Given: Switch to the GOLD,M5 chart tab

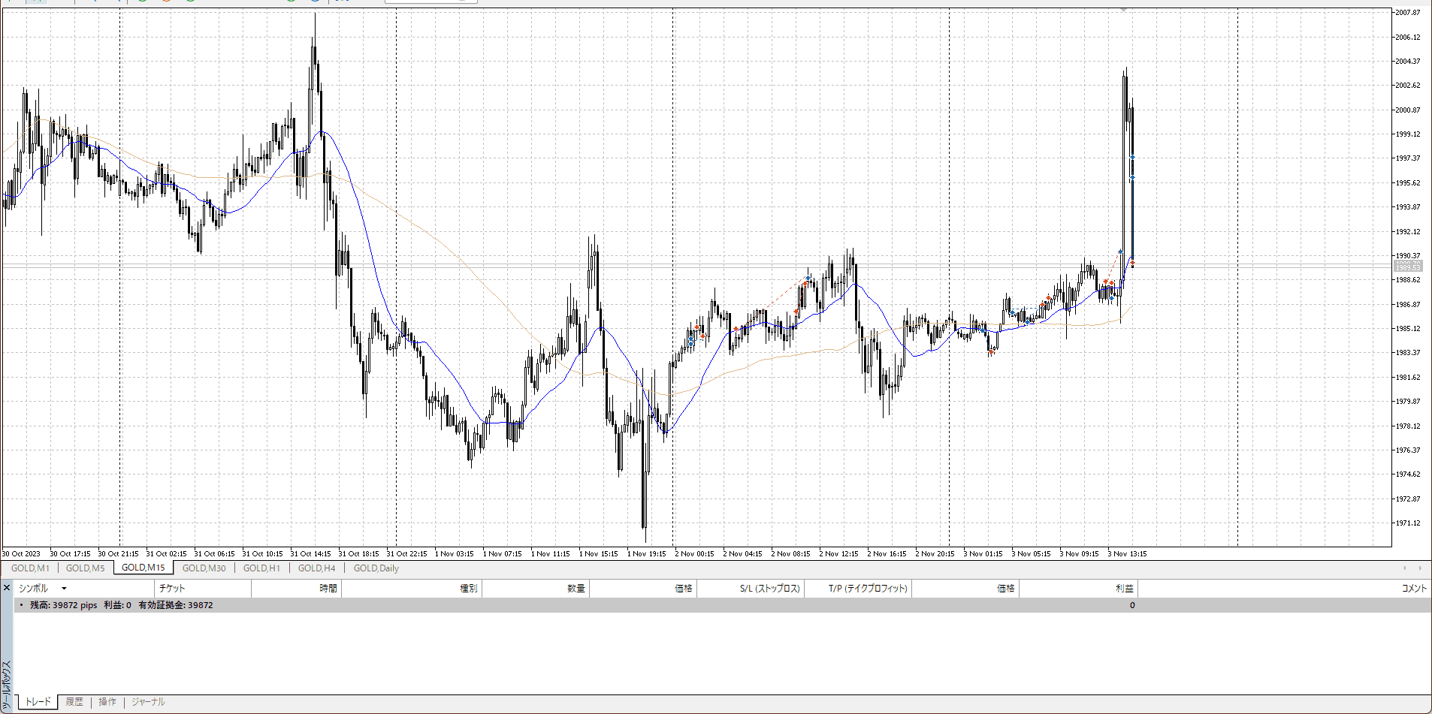Looking at the screenshot, I should [85, 568].
